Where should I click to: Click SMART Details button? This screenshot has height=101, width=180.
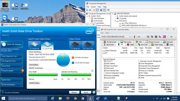[x=34, y=83]
